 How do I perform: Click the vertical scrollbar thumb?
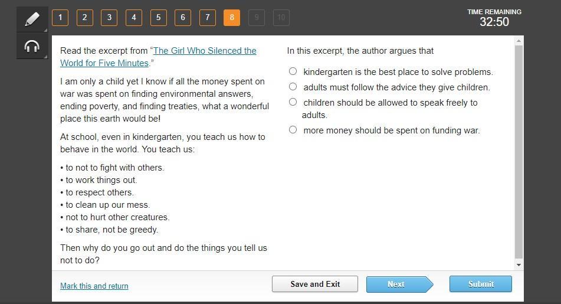[x=519, y=152]
